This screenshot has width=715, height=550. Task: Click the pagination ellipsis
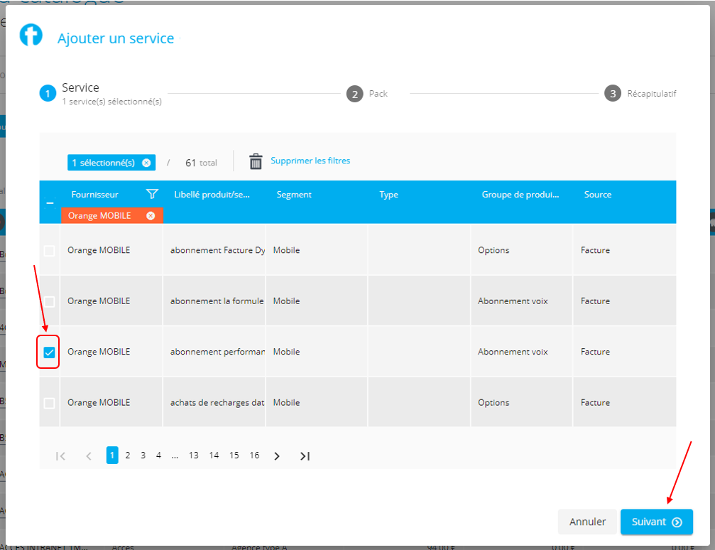click(x=175, y=455)
